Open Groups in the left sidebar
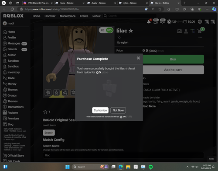Screen dimensions: 218x171 pos(10,95)
